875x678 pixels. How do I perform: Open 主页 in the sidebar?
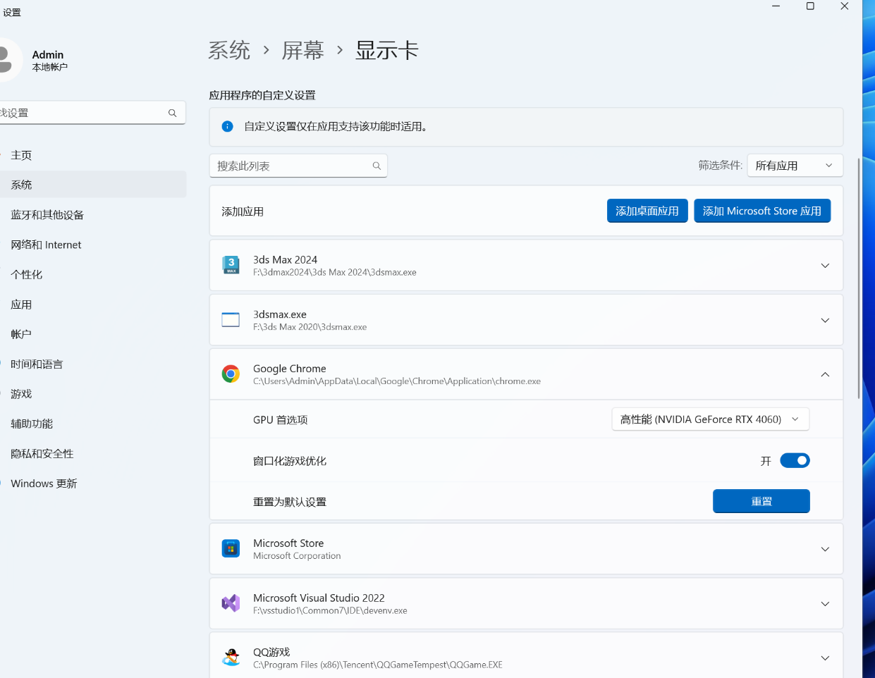coord(92,155)
